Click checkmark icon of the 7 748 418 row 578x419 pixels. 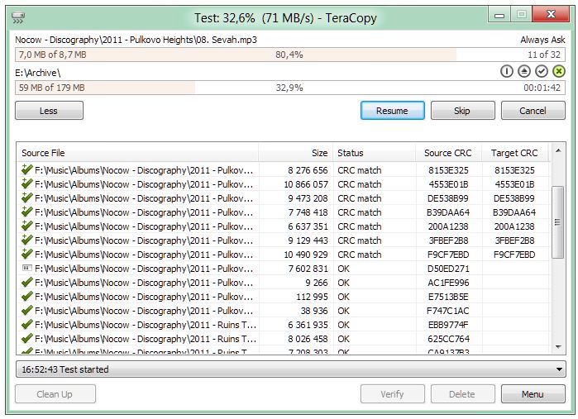(27, 212)
